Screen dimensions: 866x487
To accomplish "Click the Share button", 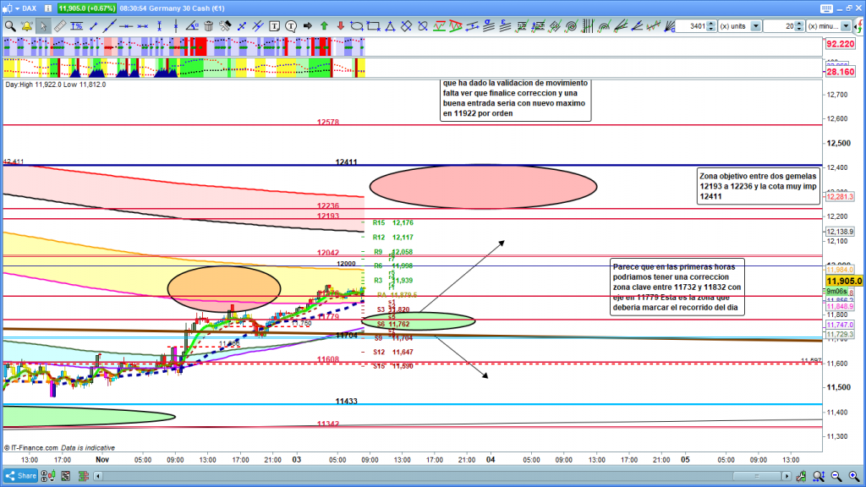I will (x=21, y=476).
